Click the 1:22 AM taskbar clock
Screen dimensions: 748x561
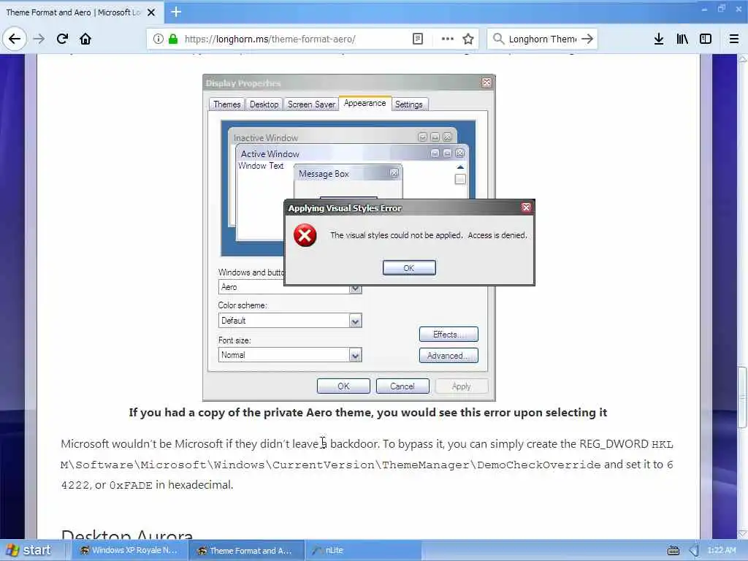point(721,551)
